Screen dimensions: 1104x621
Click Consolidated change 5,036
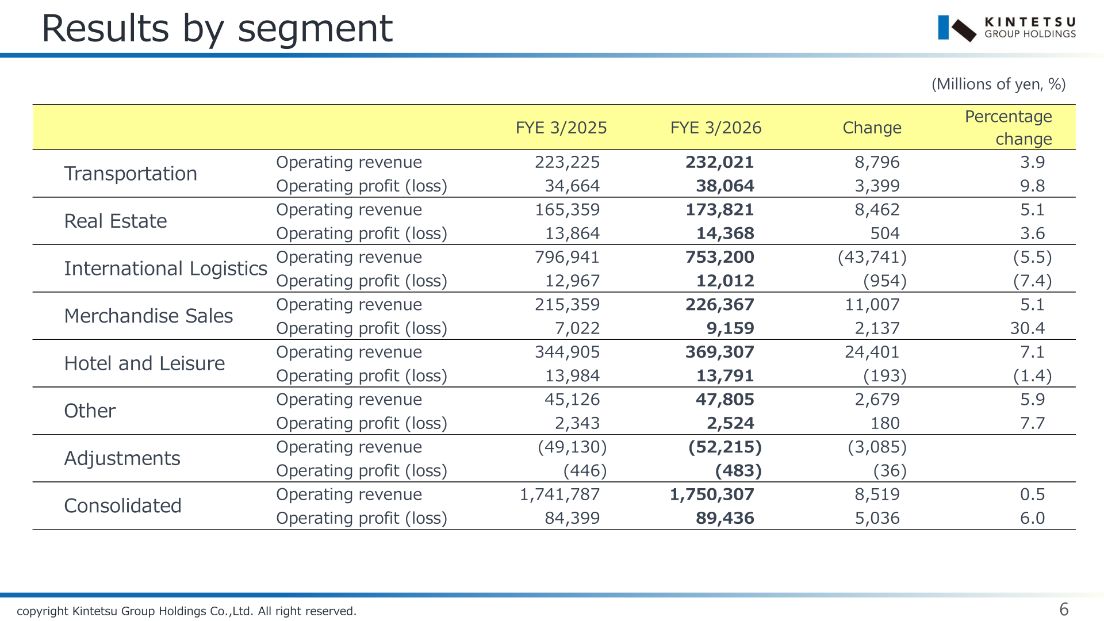click(x=877, y=518)
